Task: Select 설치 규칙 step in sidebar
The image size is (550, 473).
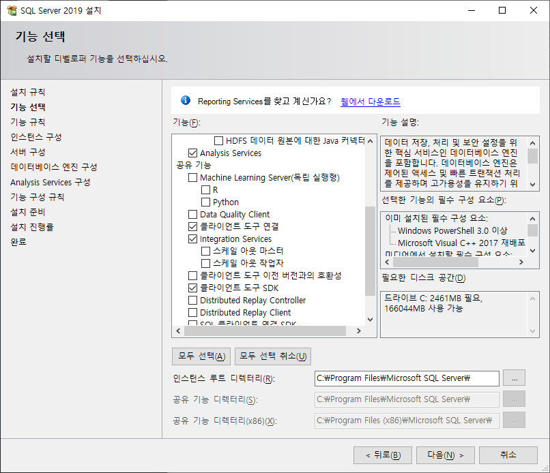Action: point(28,92)
